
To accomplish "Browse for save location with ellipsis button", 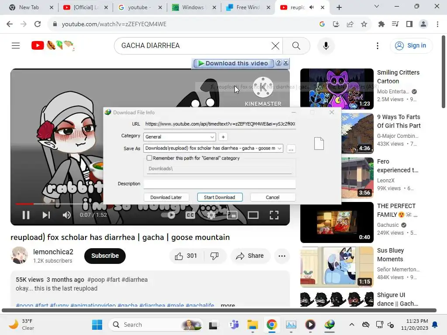I will [x=291, y=149].
